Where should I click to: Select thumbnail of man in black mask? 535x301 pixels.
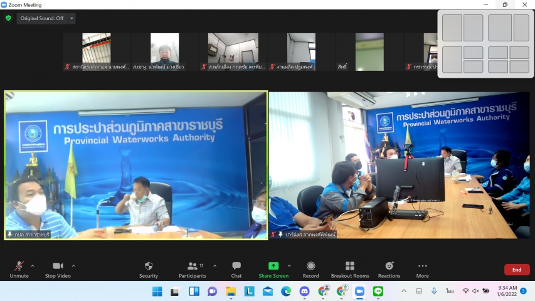coord(165,51)
